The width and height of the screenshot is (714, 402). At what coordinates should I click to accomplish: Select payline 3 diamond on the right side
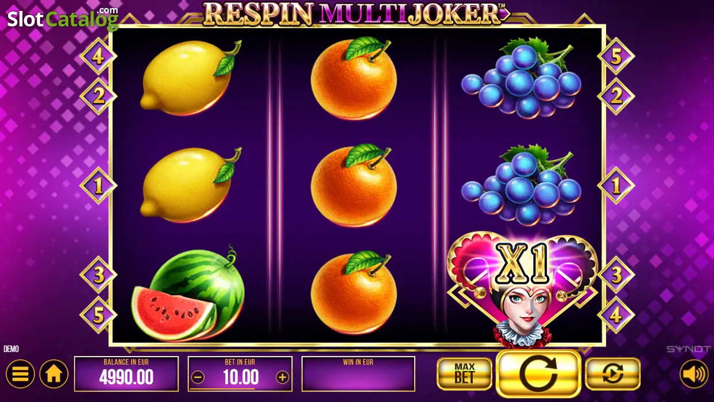click(616, 275)
